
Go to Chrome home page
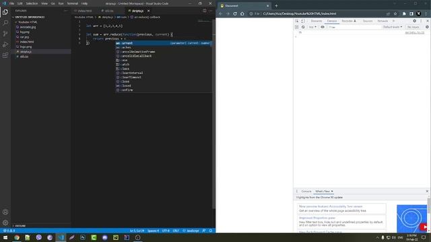click(x=242, y=13)
